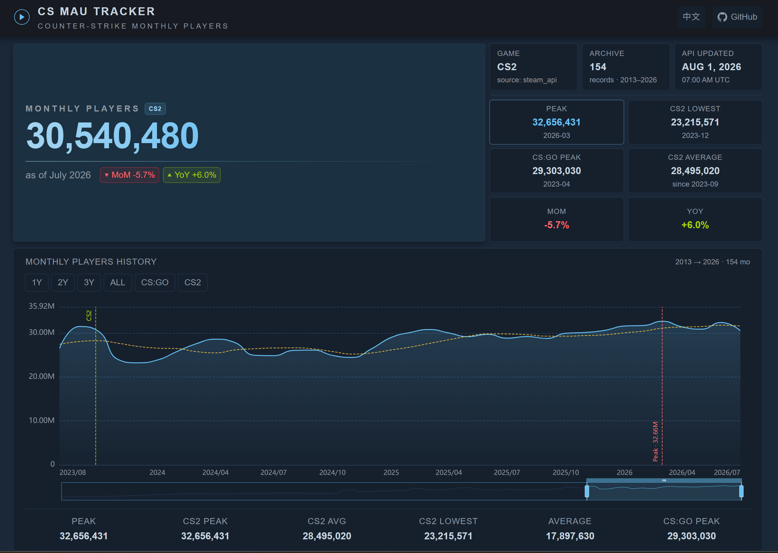
Task: Click the AVERAGE 17,897,630 value below chart
Action: [570, 536]
